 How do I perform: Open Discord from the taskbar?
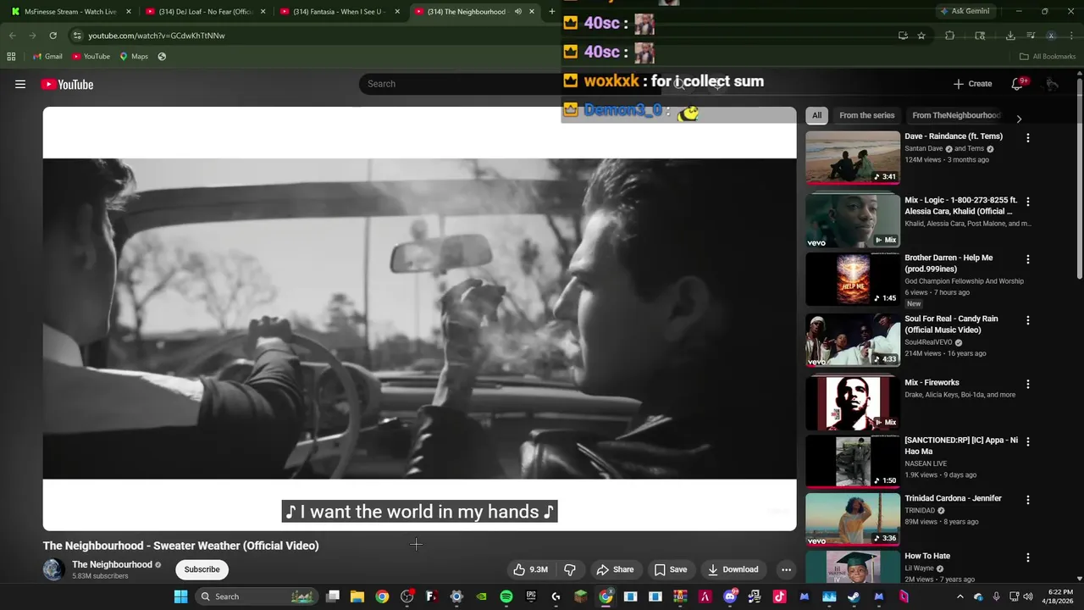point(730,596)
